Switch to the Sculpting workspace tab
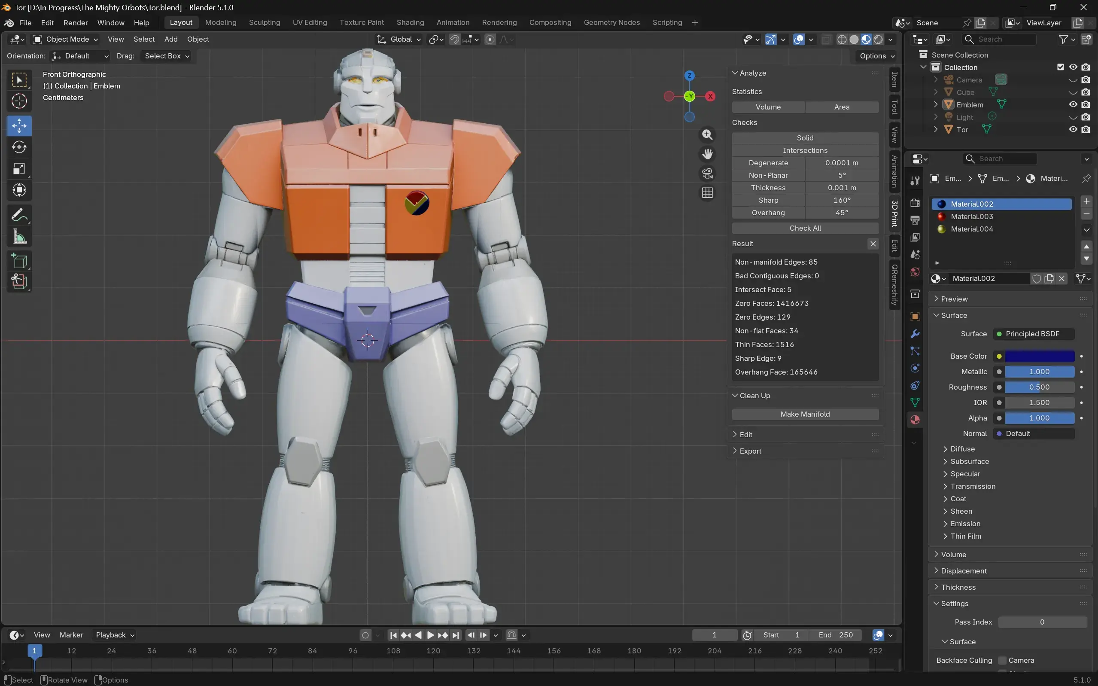1098x686 pixels. point(265,23)
